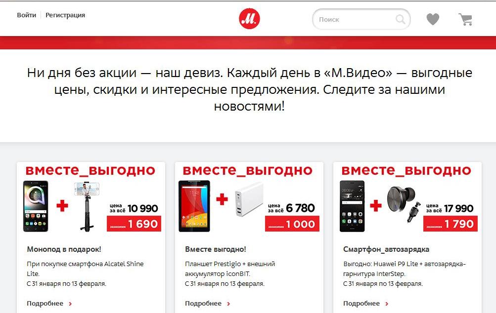This screenshot has width=496, height=313.
Task: Open Подробнее under Монопод в подарок
Action: (45, 303)
